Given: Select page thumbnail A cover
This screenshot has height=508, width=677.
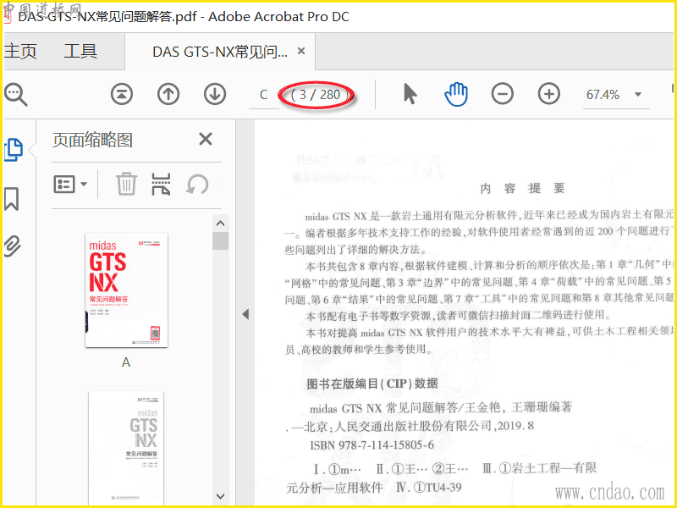Looking at the screenshot, I should click(x=126, y=290).
